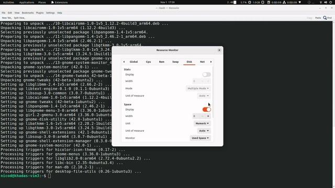The width and height of the screenshot is (335, 188).
Task: Select the Disk tab
Action: point(189,62)
